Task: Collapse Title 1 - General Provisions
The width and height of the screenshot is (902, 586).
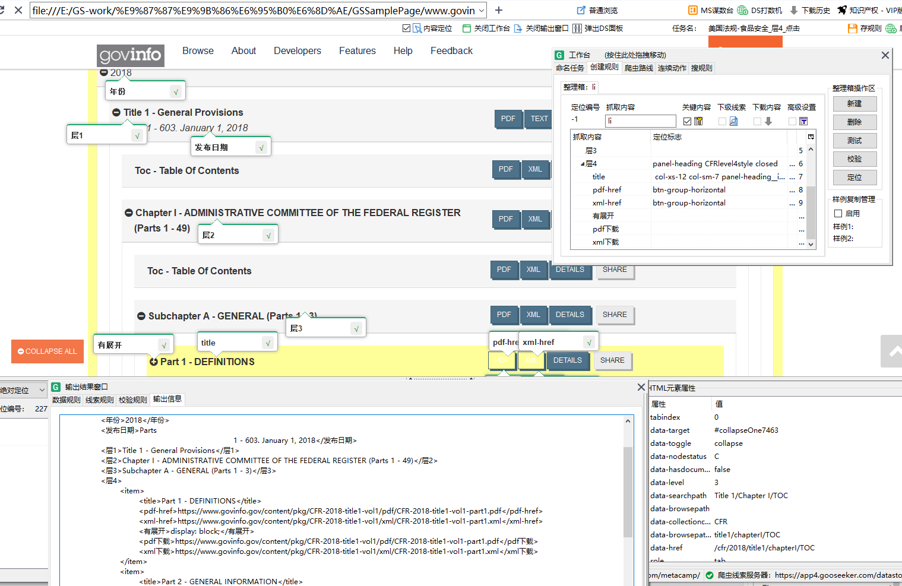Action: (116, 112)
